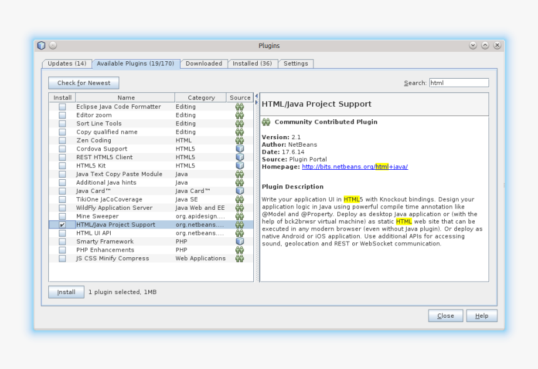The image size is (538, 369).
Task: Open the Settings tab
Action: click(x=295, y=64)
